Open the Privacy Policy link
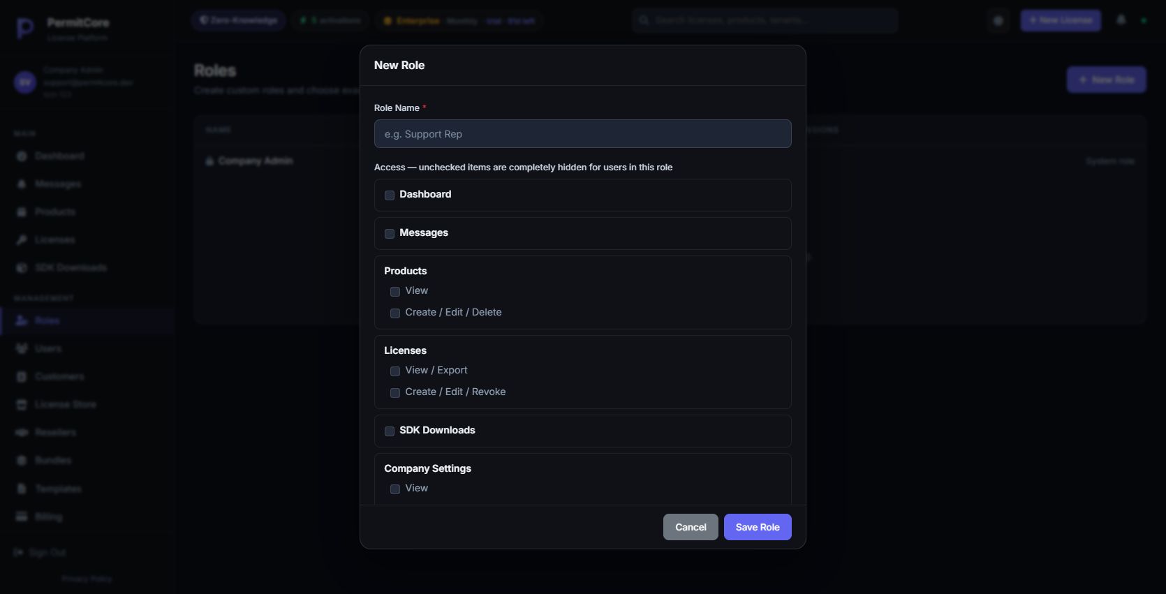 [87, 579]
